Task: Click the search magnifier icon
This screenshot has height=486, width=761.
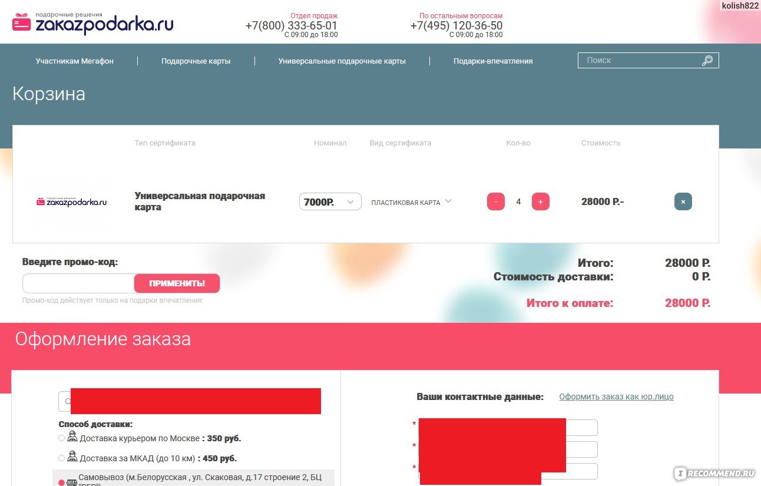Action: [707, 61]
